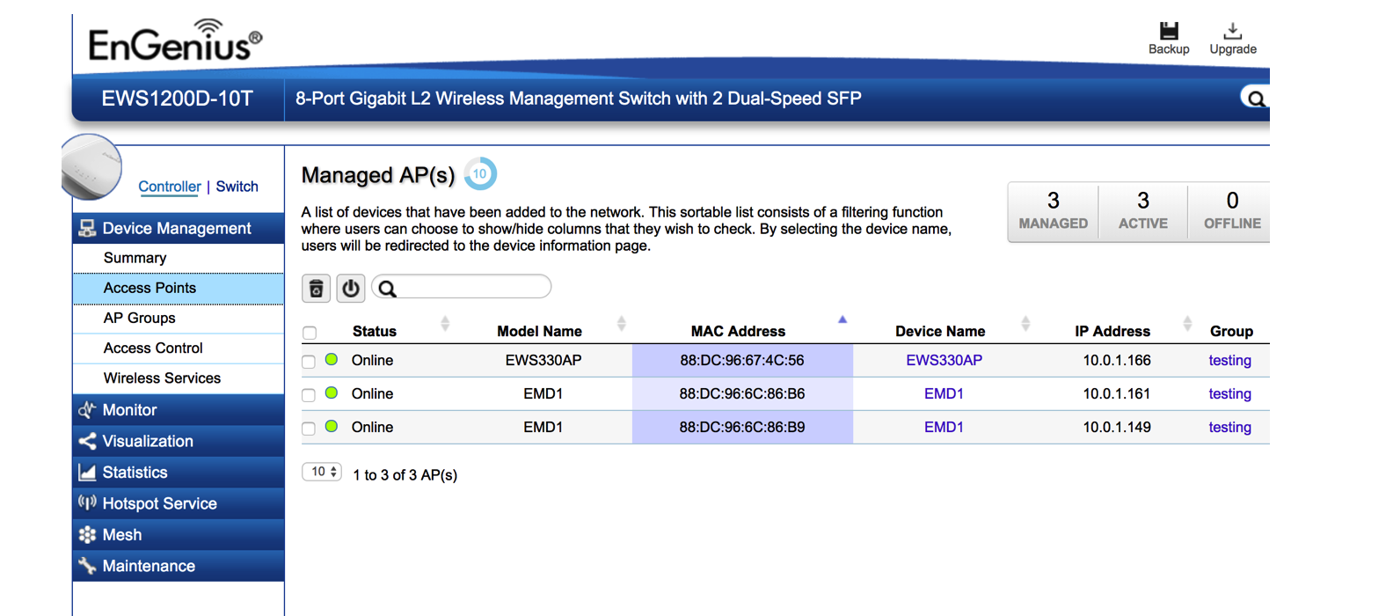The height and width of the screenshot is (616, 1393).
Task: Click the EnGenius logo
Action: (176, 40)
